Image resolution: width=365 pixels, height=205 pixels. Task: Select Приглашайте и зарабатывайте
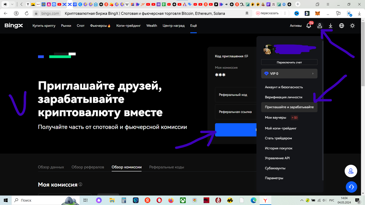pyautogui.click(x=289, y=107)
